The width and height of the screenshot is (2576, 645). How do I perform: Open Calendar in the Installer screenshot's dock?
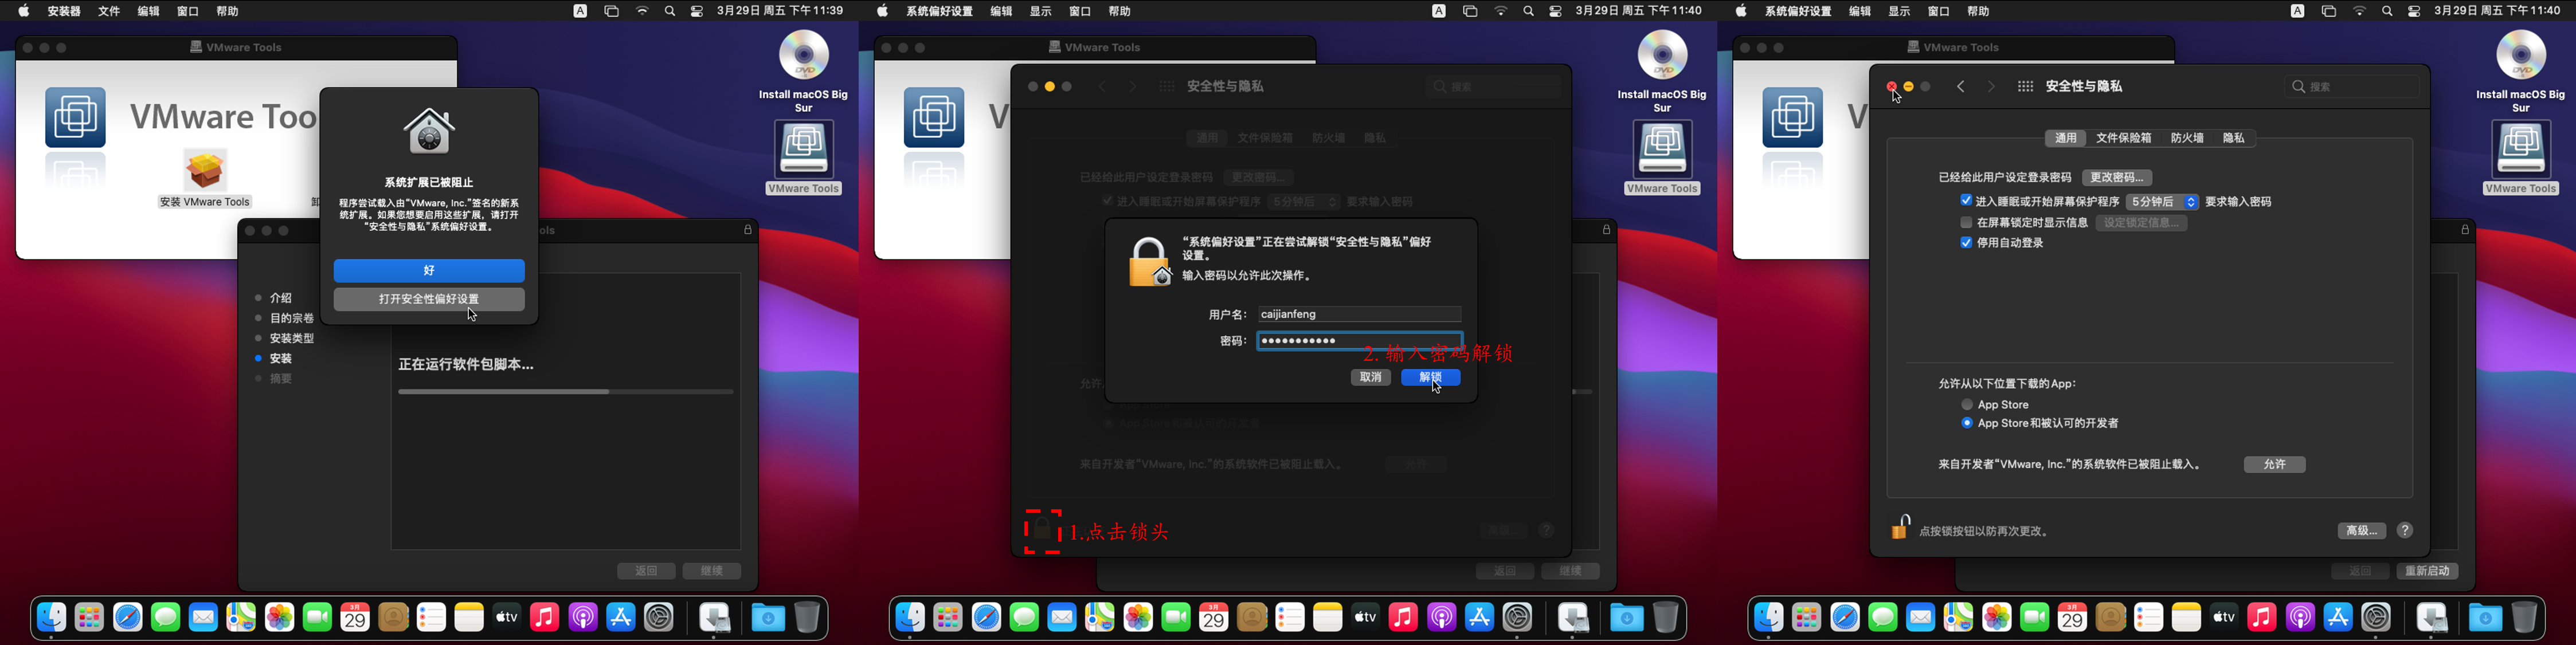tap(355, 618)
